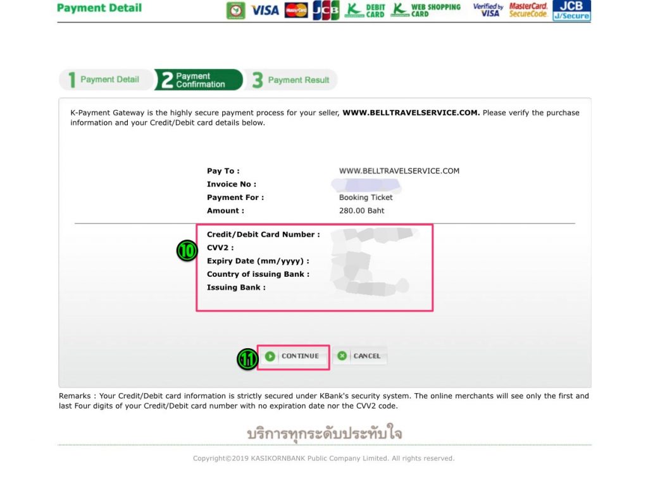The height and width of the screenshot is (485, 648).
Task: Click the Thai slogan บริการทุกระดับประทับใจ
Action: click(x=325, y=433)
